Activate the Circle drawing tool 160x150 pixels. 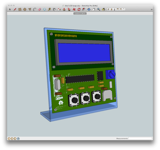25,10
